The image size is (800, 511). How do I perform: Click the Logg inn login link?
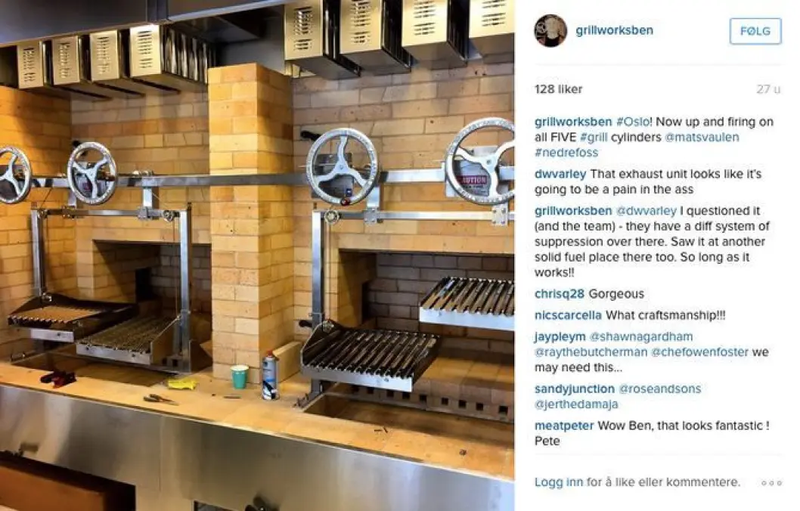coord(558,482)
